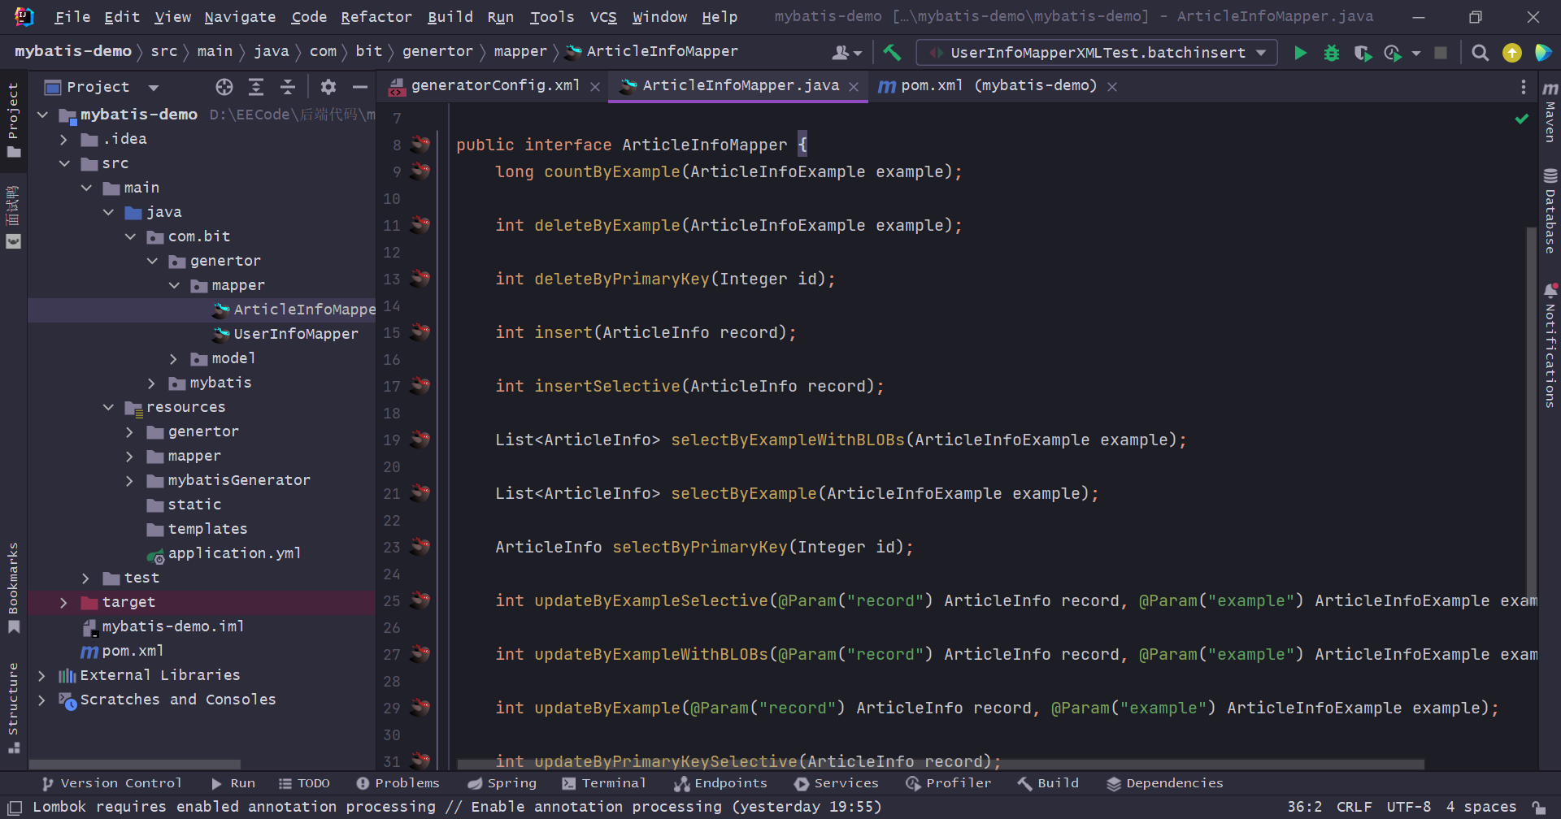Image resolution: width=1561 pixels, height=819 pixels.
Task: Expand the test folder
Action: tap(86, 578)
